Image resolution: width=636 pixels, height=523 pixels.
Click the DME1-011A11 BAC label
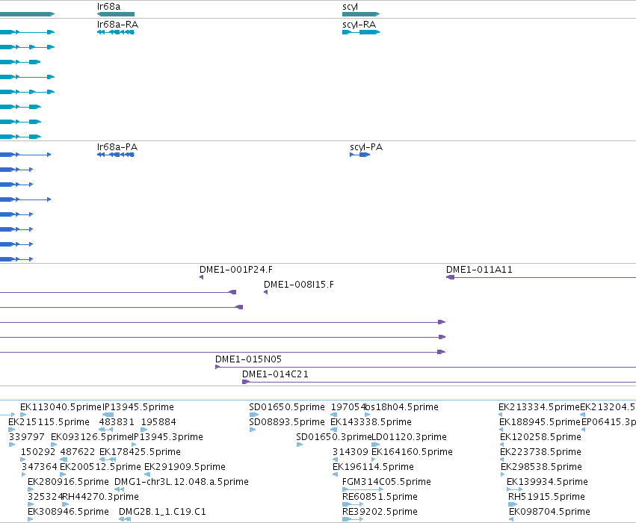click(479, 270)
